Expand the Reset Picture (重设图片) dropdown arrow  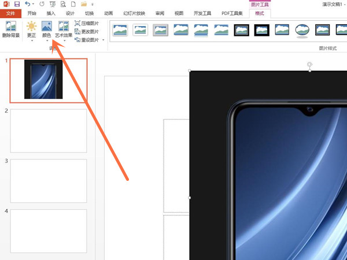tap(103, 40)
